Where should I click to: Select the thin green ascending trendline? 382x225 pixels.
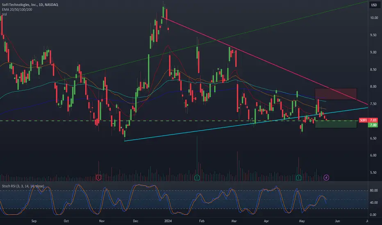coord(212,42)
